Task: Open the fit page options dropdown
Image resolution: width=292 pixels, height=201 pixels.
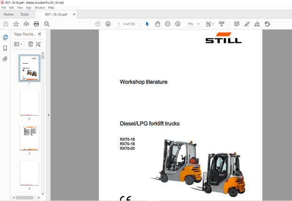Action: pos(210,24)
